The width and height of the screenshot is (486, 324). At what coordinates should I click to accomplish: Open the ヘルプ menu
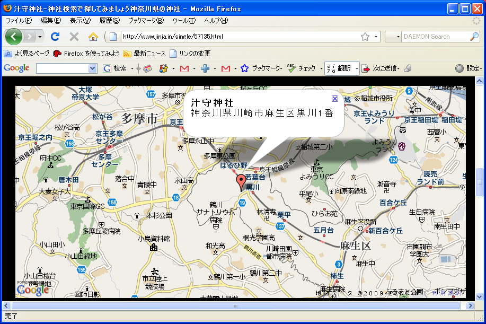click(216, 21)
